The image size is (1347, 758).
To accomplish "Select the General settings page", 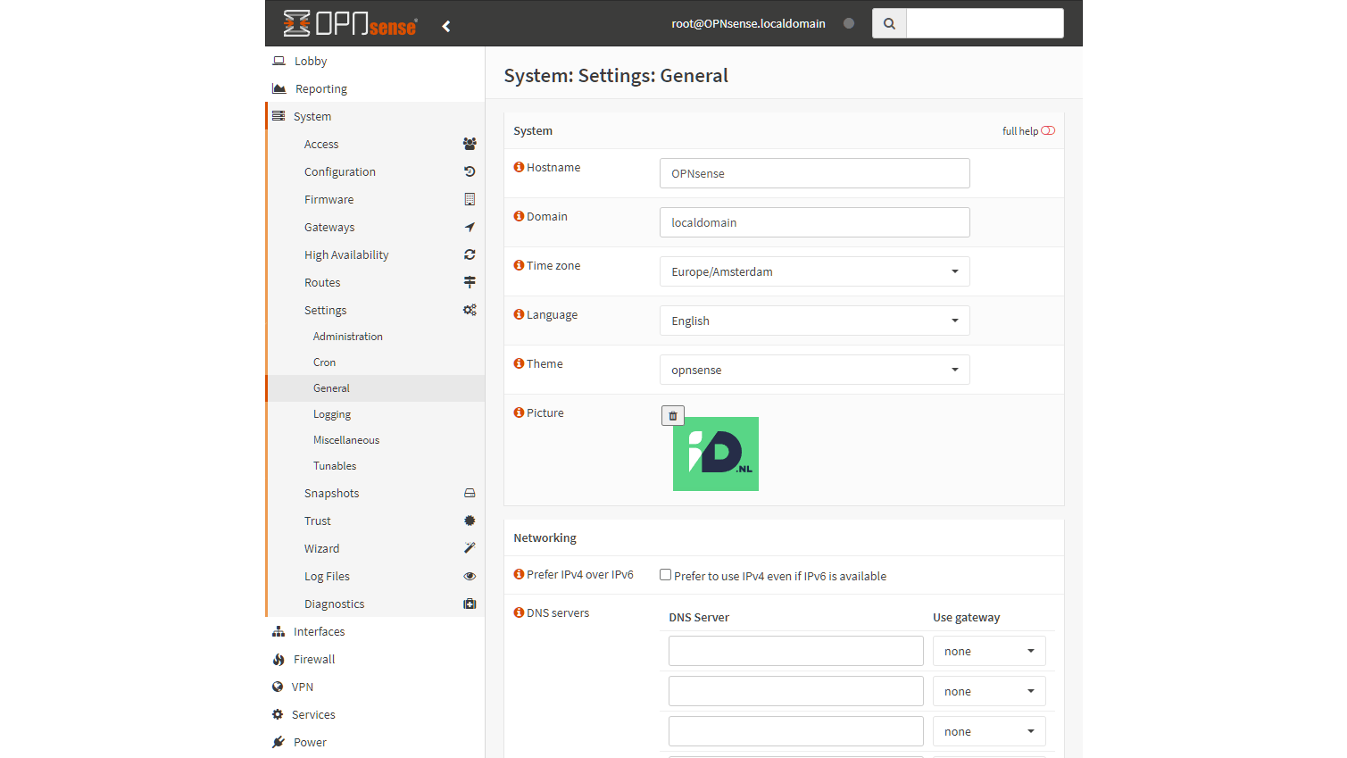I will tap(376, 388).
